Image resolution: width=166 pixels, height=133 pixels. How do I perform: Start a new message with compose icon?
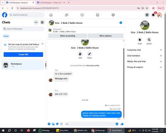42,22
